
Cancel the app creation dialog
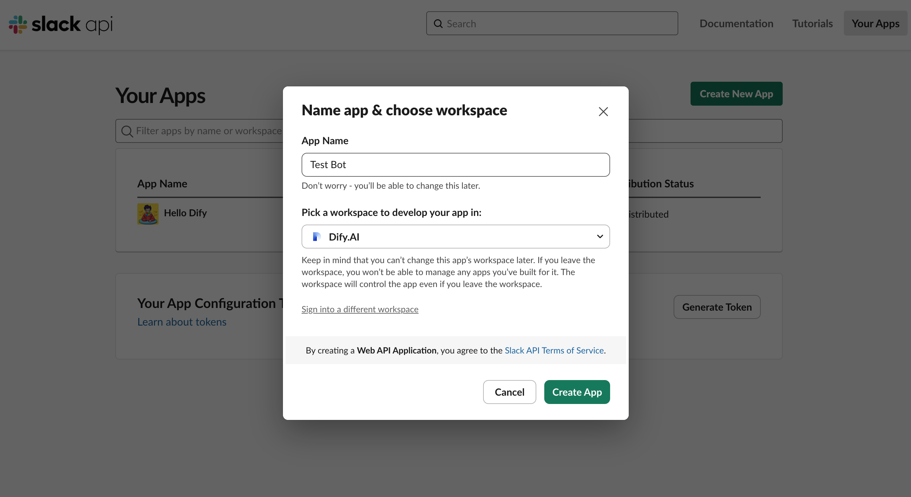coord(509,392)
